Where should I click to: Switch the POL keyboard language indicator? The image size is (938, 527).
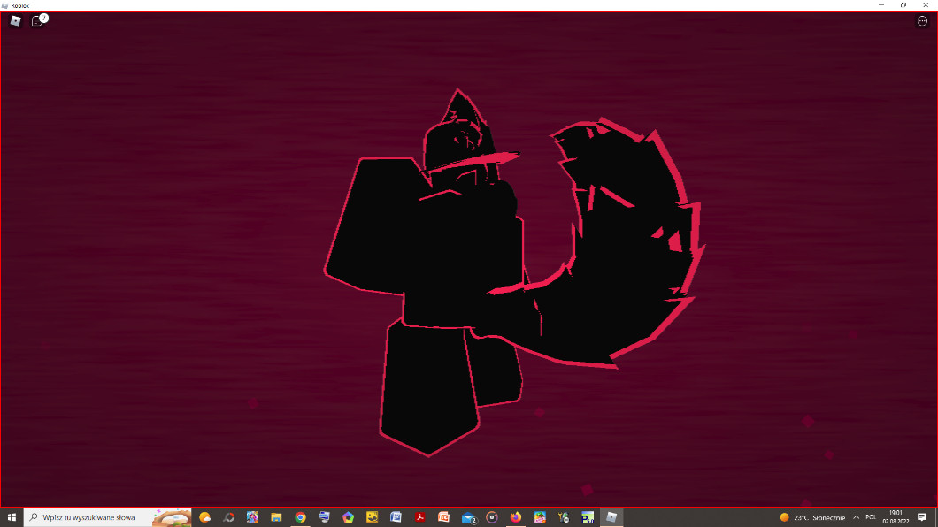[x=871, y=517]
